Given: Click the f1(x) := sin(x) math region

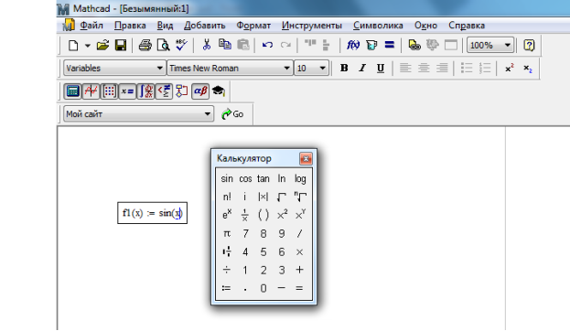Looking at the screenshot, I should pos(152,213).
